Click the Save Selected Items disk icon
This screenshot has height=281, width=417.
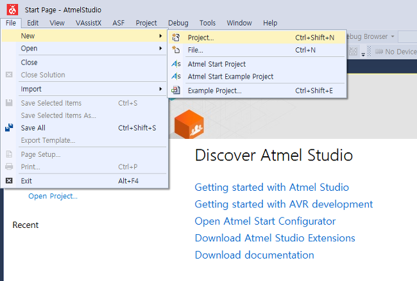click(x=9, y=102)
